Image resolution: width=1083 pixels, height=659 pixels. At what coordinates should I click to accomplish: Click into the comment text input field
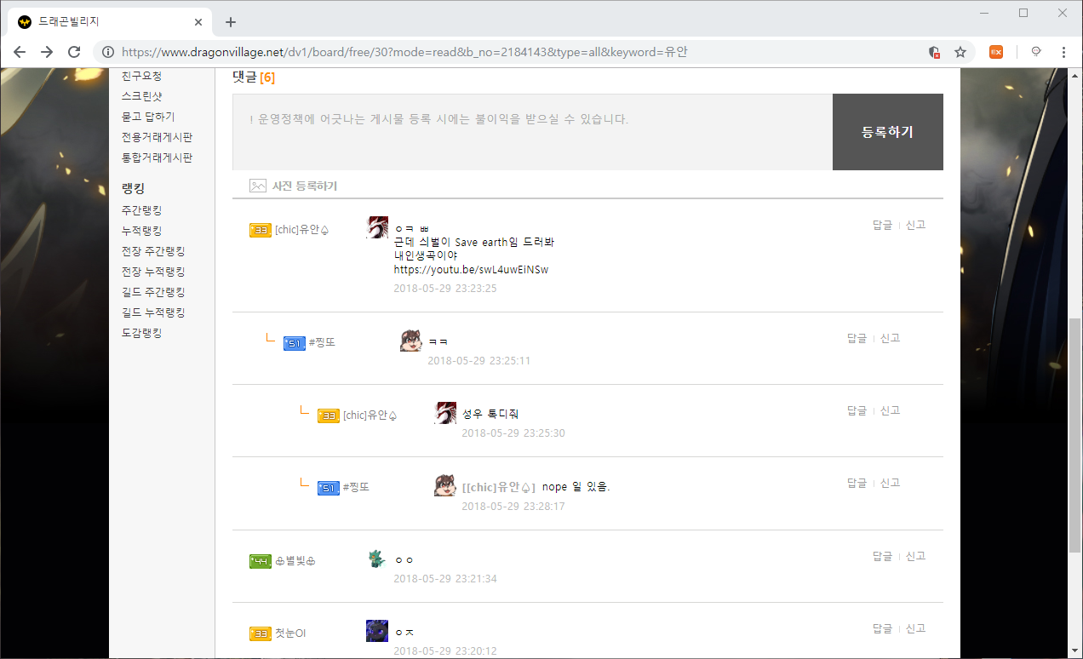(532, 132)
